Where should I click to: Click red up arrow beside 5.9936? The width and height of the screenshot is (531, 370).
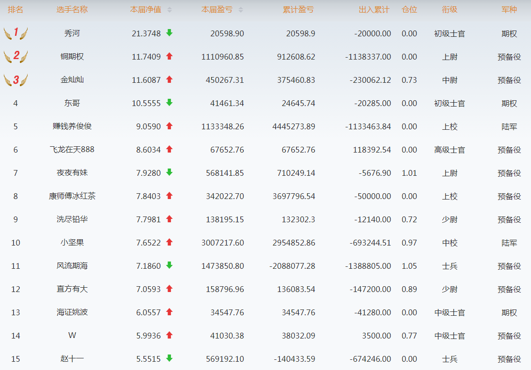coord(169,335)
